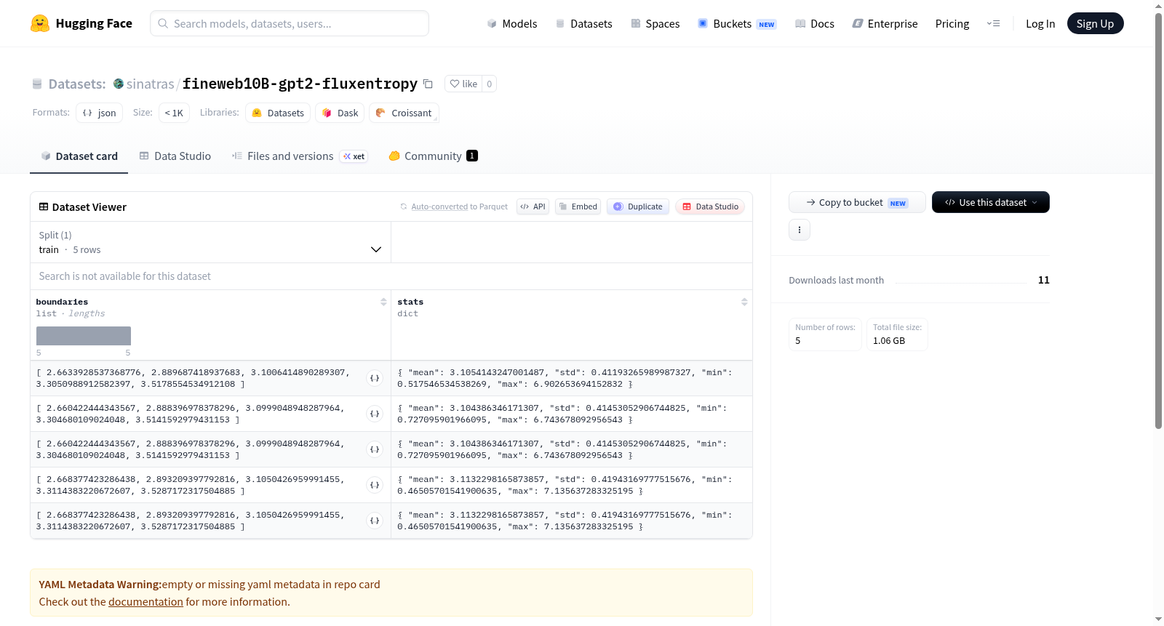Click the Downloads last month value 11
This screenshot has height=626, width=1164.
(1043, 280)
